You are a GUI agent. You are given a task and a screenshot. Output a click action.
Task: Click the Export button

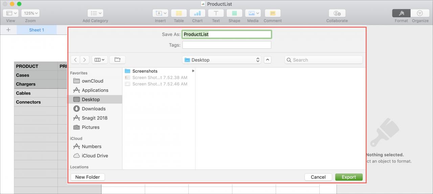pos(349,177)
